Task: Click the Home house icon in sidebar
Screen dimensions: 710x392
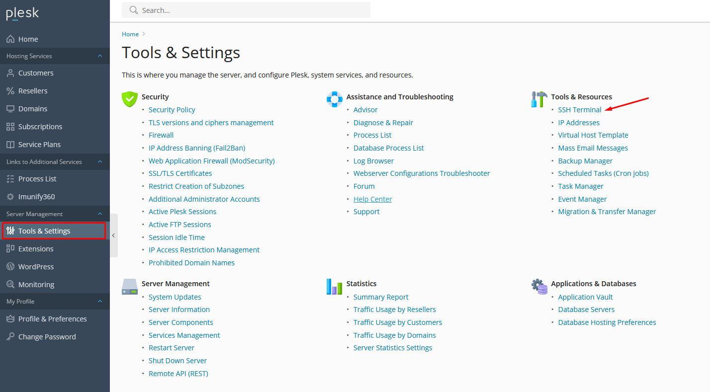Action: (10, 39)
